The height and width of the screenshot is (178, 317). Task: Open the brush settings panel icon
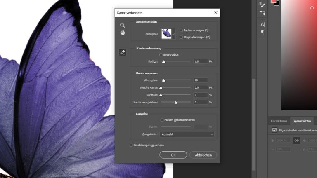coord(263,5)
